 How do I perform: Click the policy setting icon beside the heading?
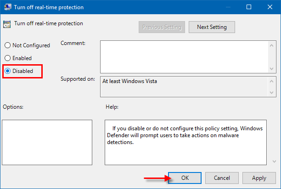pos(7,25)
